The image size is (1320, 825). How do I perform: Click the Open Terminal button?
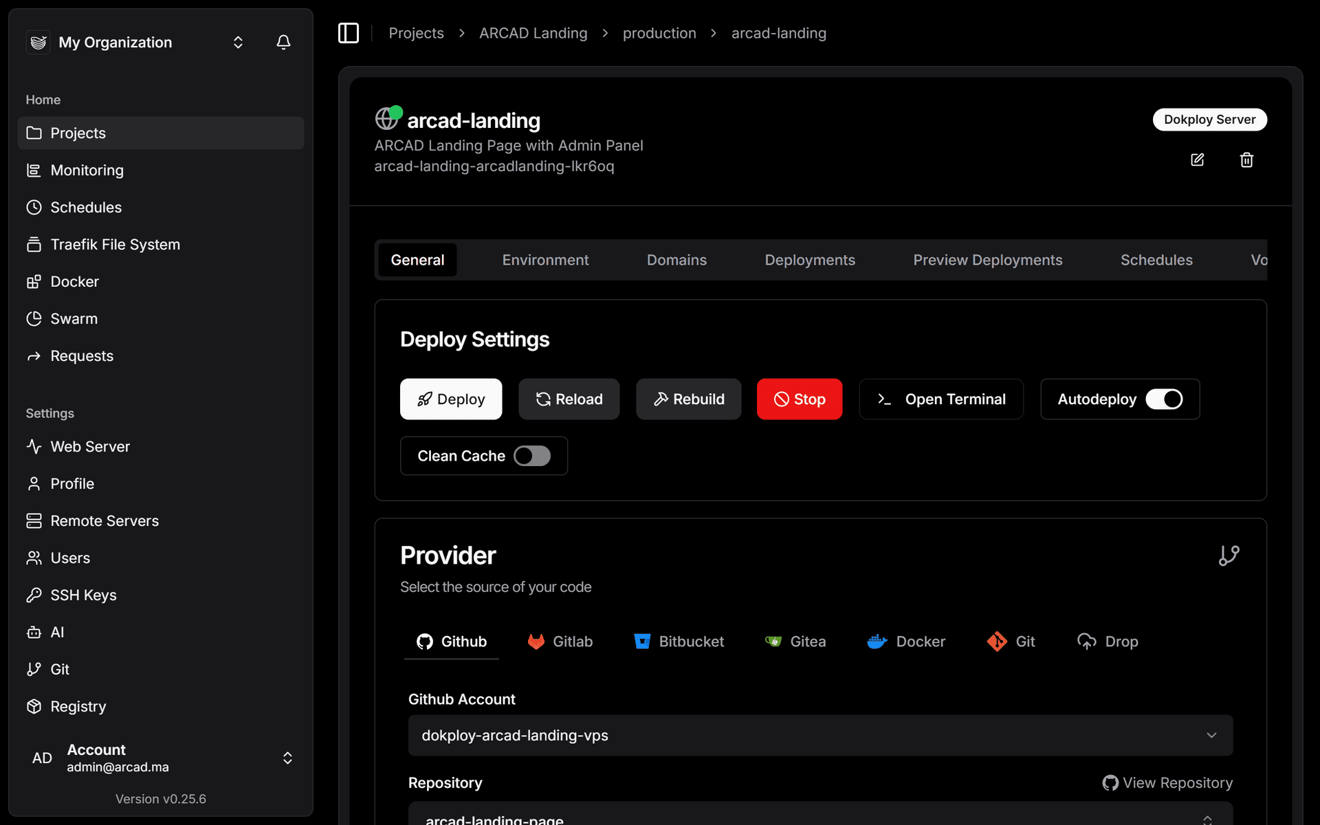pos(941,399)
